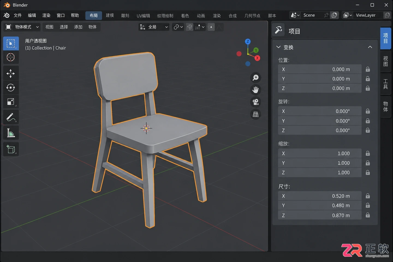
Task: Click the zoom view magnifier icon
Action: click(x=256, y=78)
